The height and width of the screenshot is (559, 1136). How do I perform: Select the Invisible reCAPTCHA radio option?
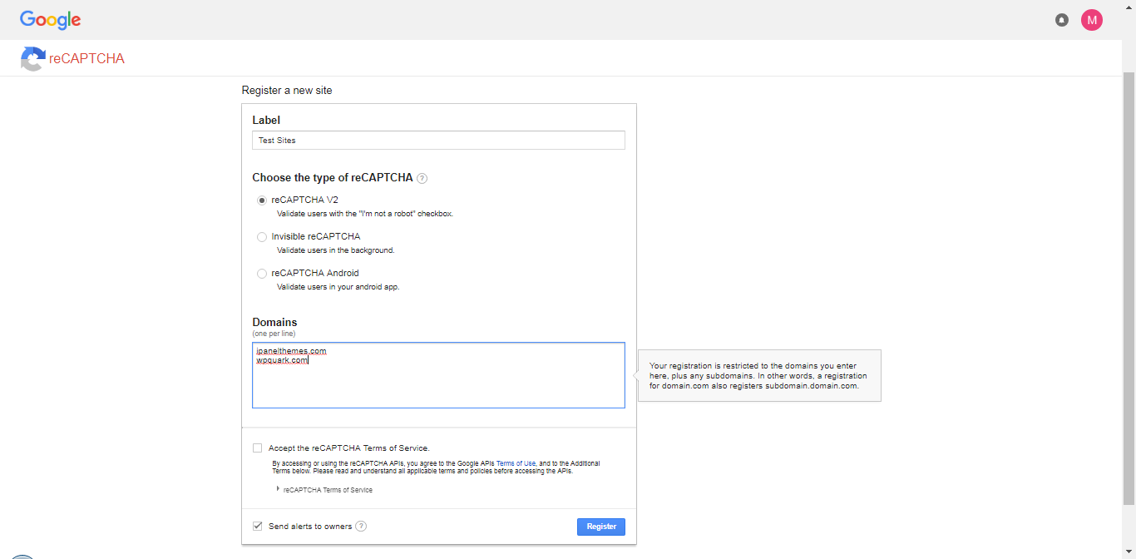pos(262,237)
